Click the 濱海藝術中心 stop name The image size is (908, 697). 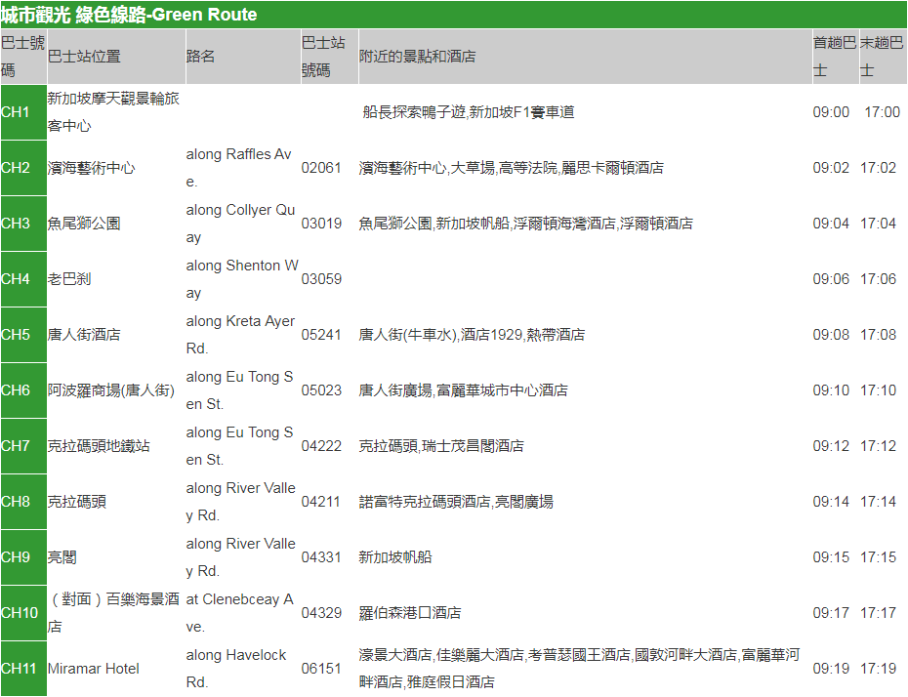point(92,168)
